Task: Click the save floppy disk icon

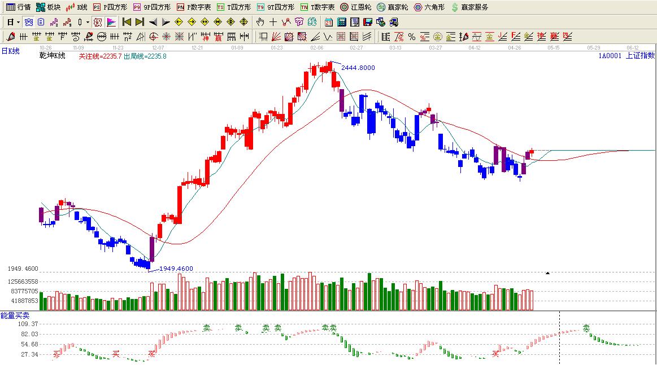Action: [x=367, y=22]
